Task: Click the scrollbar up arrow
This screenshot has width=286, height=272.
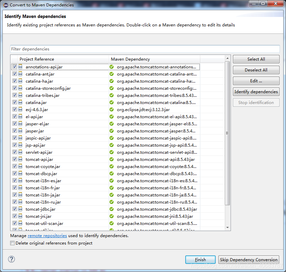Action: [227, 58]
